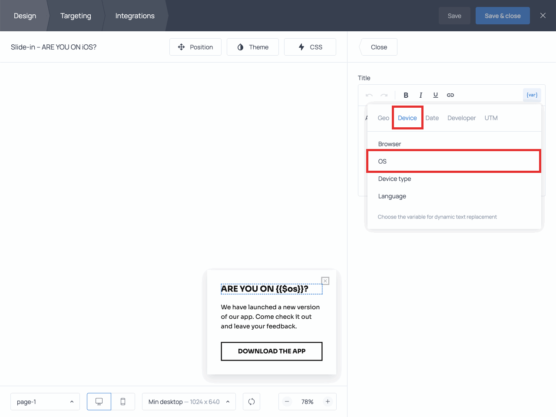The image size is (556, 417).
Task: Open the page-1 selector dropdown
Action: [x=45, y=402]
